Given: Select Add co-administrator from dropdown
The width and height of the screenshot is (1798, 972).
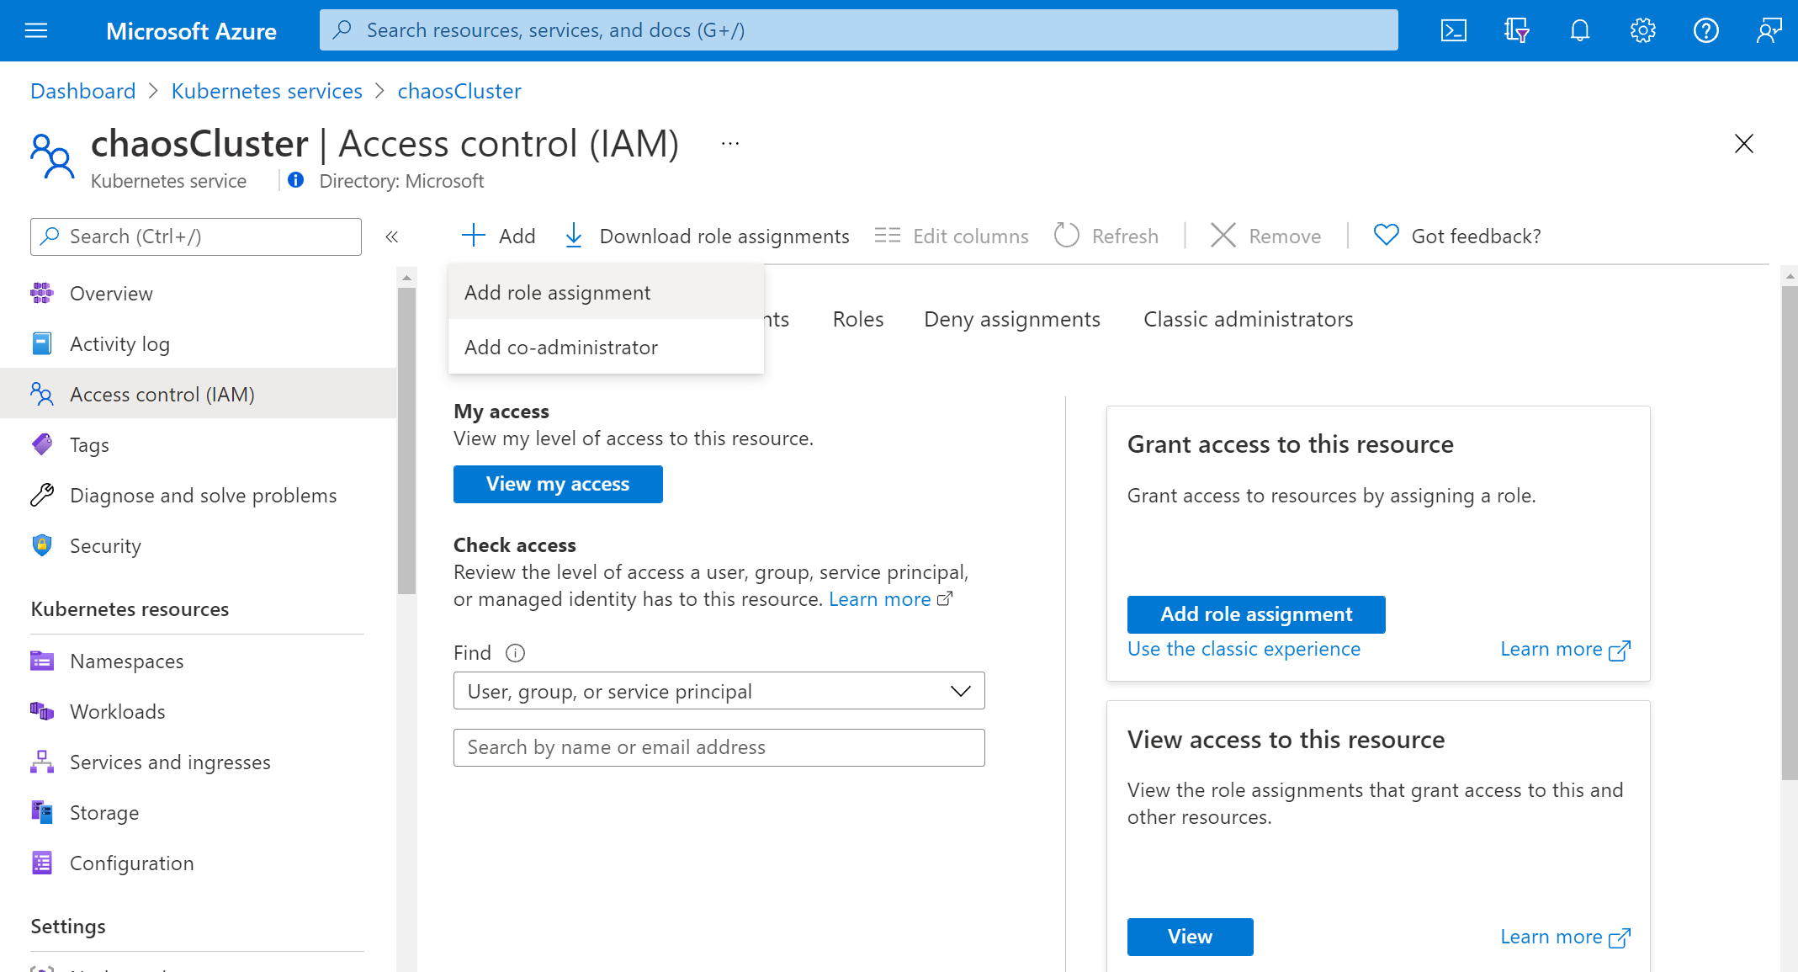Looking at the screenshot, I should [561, 346].
